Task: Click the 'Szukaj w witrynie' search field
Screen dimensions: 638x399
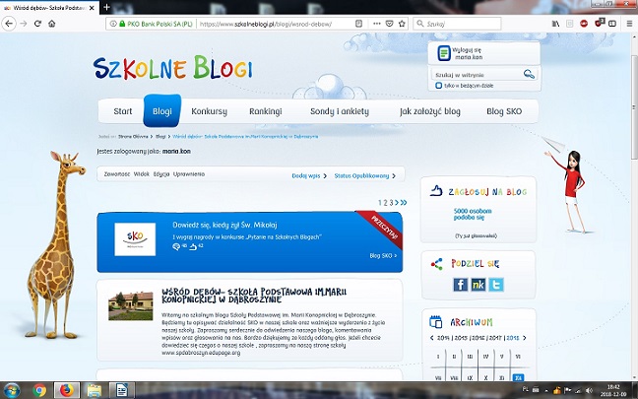Action: click(x=477, y=75)
